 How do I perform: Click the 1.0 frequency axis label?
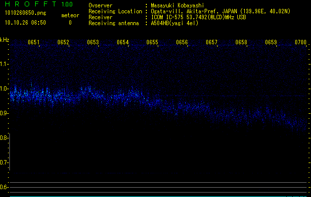click(x=4, y=89)
